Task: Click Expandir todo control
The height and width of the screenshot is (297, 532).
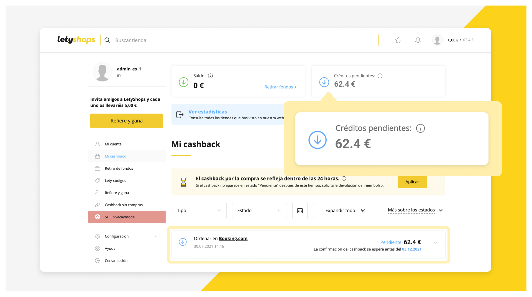Action: 342,211
